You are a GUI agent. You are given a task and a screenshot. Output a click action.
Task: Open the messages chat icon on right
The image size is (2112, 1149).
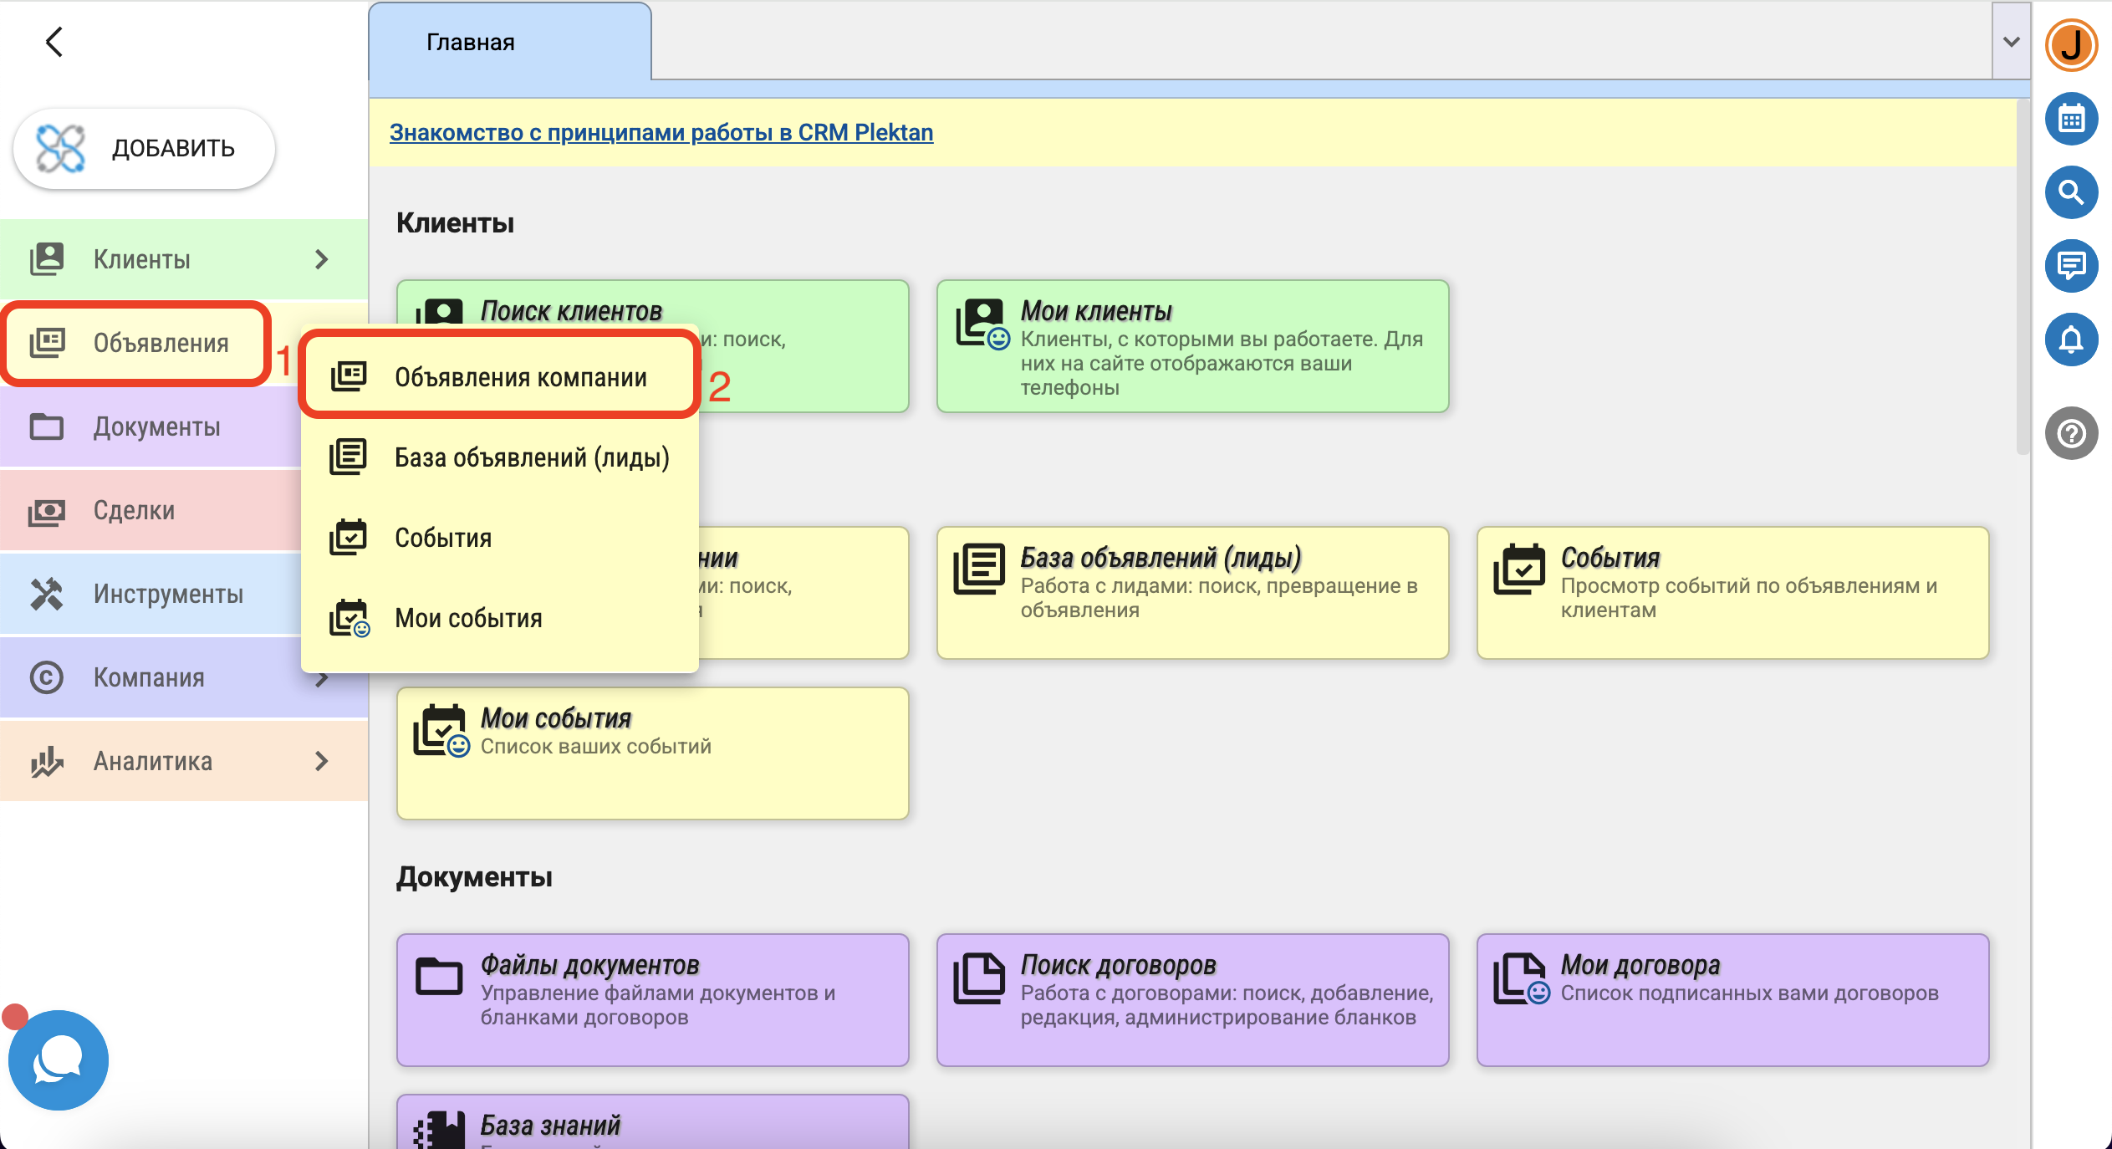pyautogui.click(x=2070, y=266)
